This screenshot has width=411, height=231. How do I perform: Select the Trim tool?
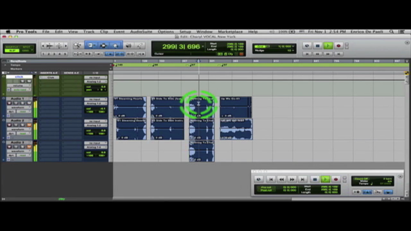[91, 46]
